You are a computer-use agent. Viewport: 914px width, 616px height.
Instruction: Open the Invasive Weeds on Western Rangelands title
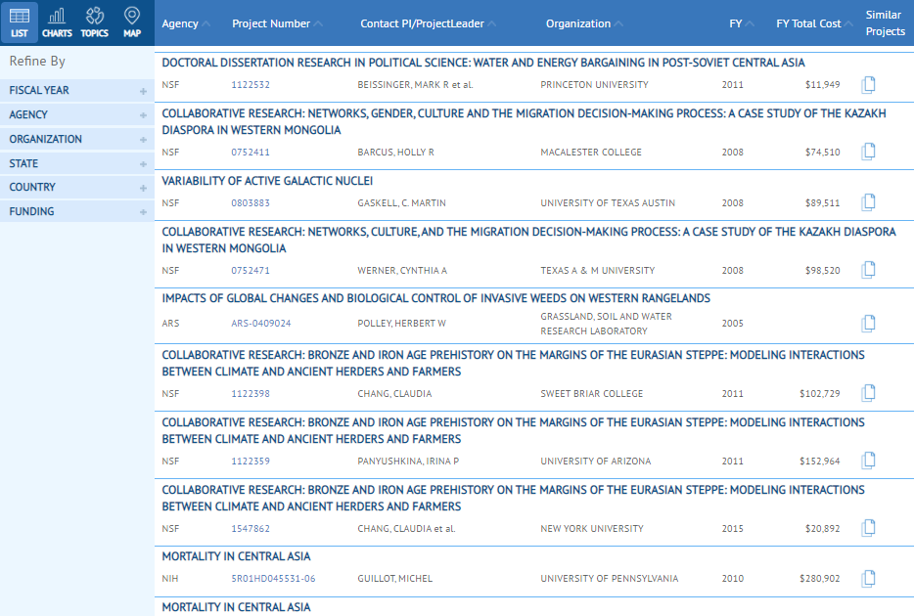436,298
